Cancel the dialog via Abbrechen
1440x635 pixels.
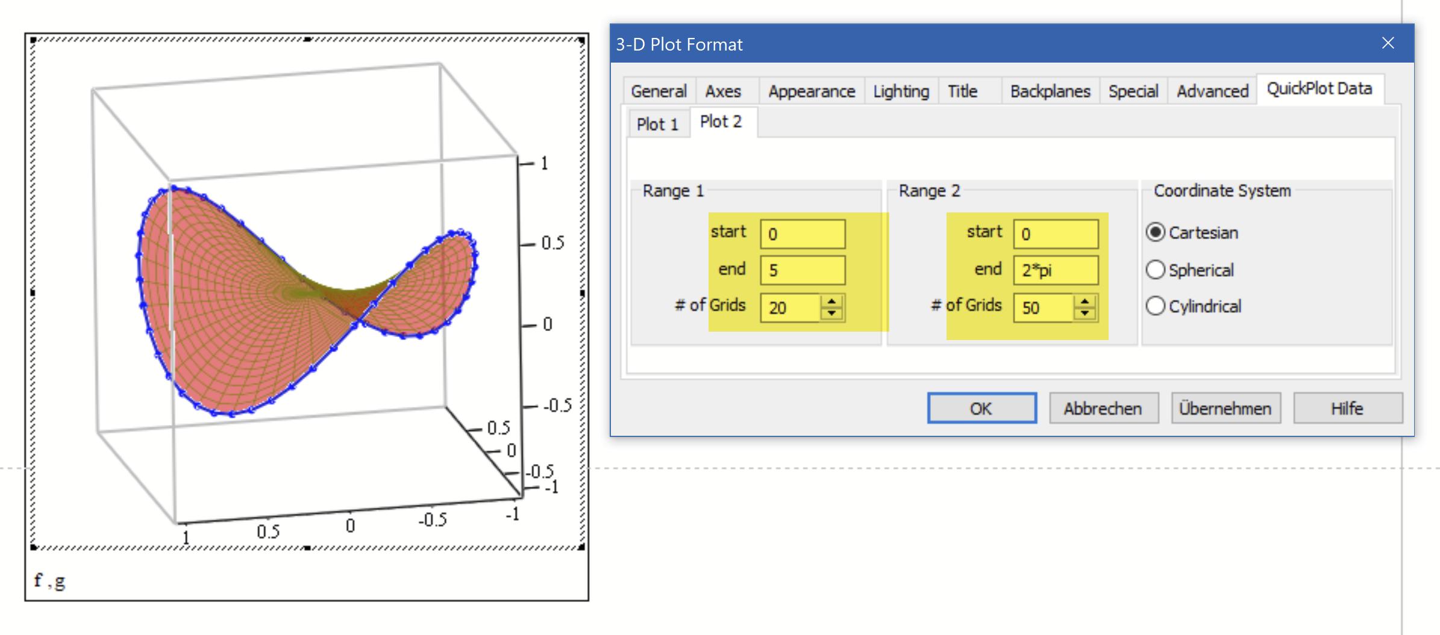(1103, 407)
